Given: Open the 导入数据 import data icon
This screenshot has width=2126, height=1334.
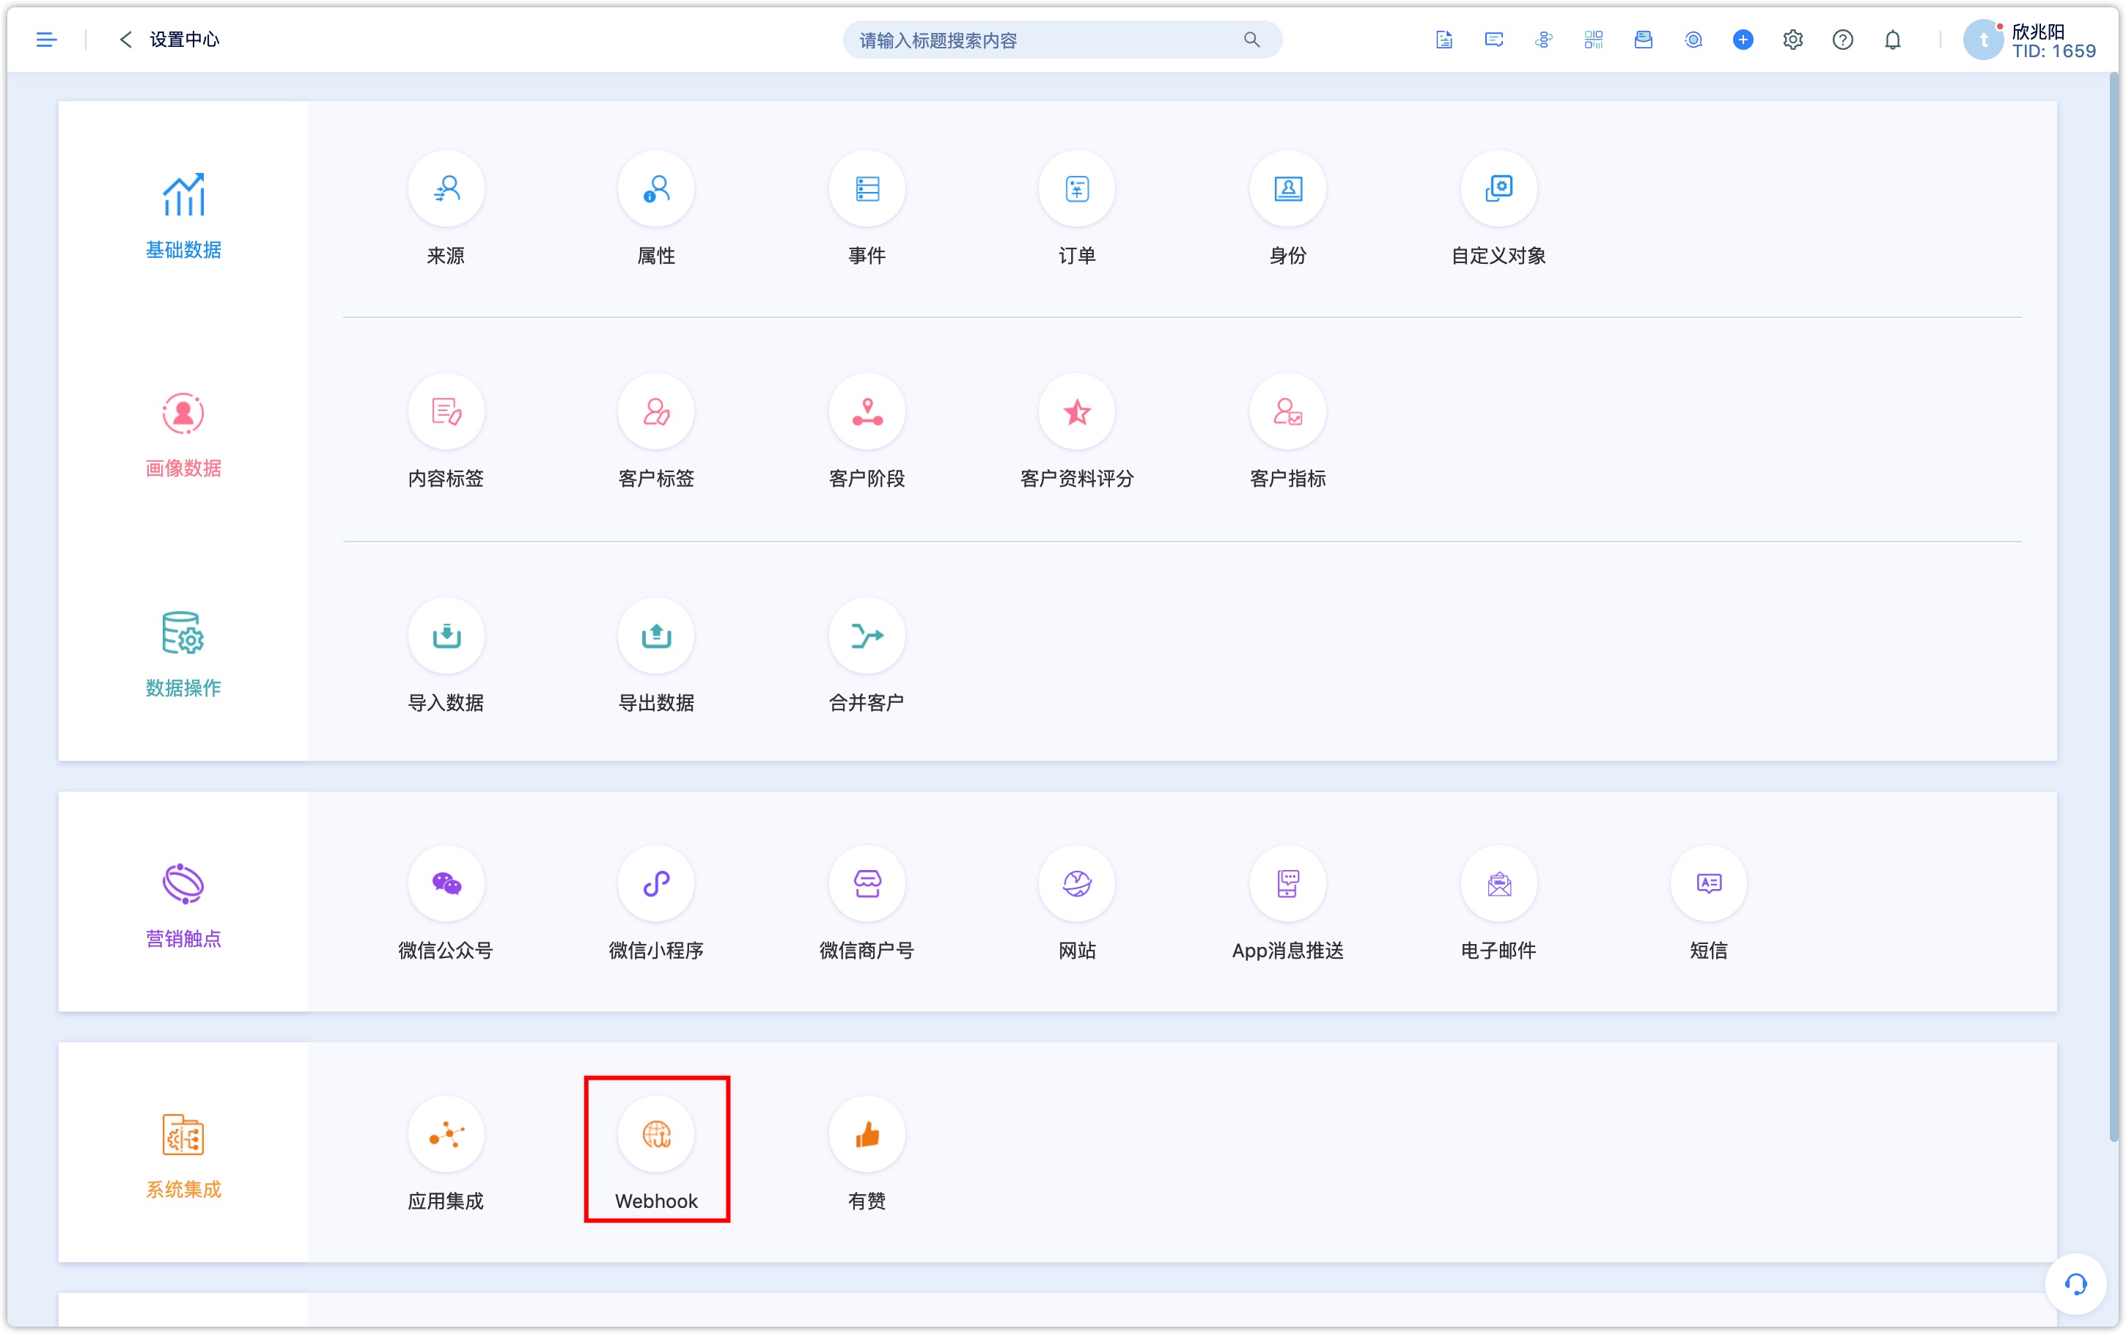Looking at the screenshot, I should point(446,636).
